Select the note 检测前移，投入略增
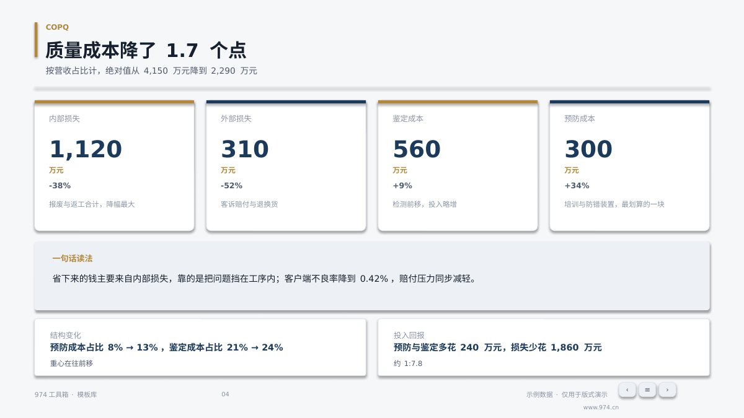 coord(425,204)
